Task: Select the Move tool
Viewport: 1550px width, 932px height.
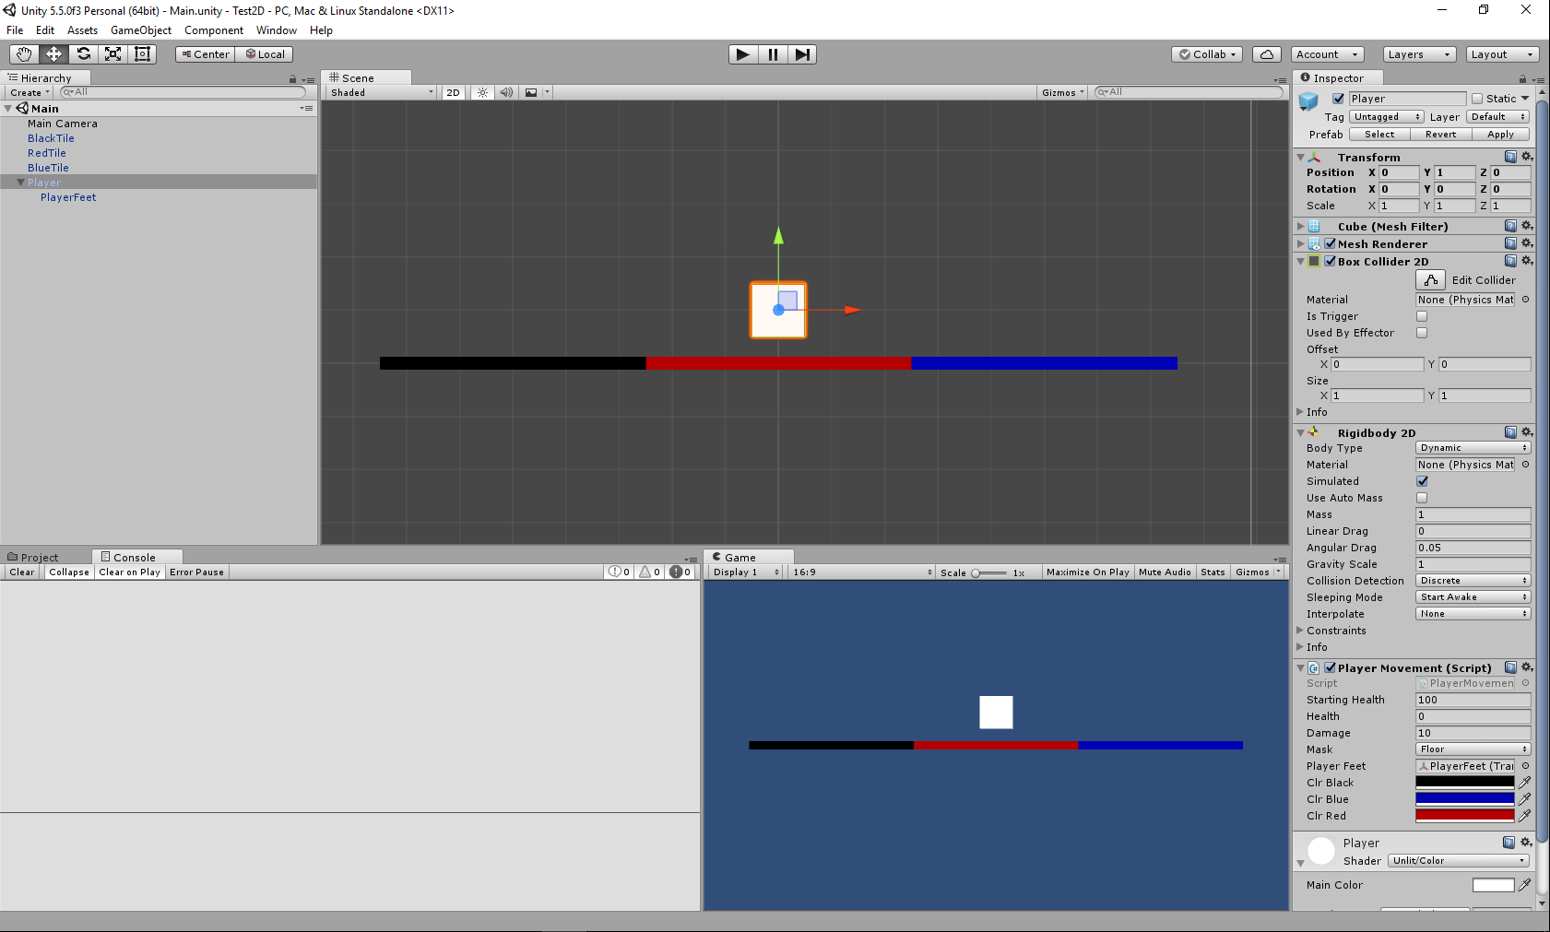Action: click(53, 53)
